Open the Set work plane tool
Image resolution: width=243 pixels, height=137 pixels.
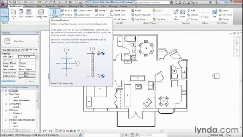[215, 14]
